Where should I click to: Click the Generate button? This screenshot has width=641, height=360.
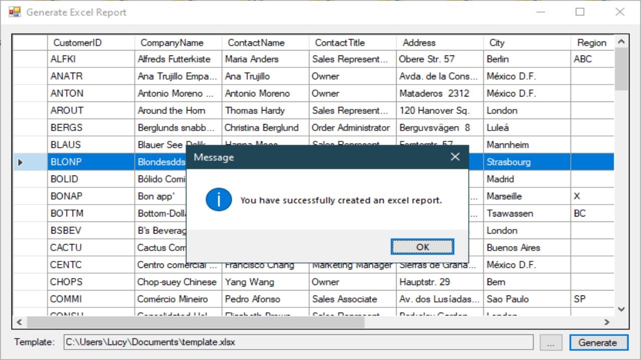pos(598,342)
